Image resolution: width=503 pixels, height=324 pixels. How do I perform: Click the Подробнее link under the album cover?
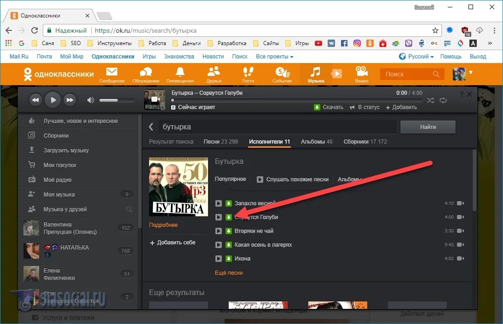click(163, 225)
